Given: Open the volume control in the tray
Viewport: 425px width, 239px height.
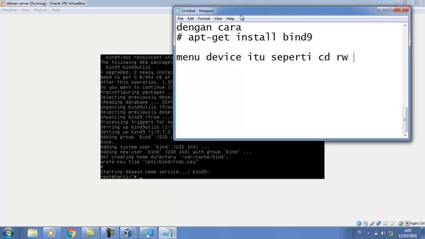Looking at the screenshot, I should [x=383, y=233].
